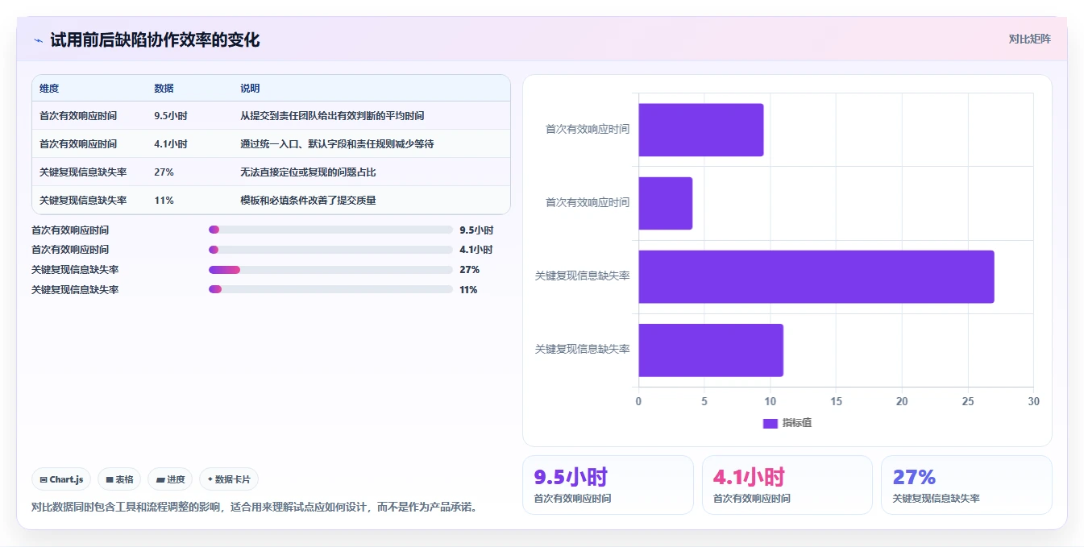Select the 进度 chip

[170, 479]
